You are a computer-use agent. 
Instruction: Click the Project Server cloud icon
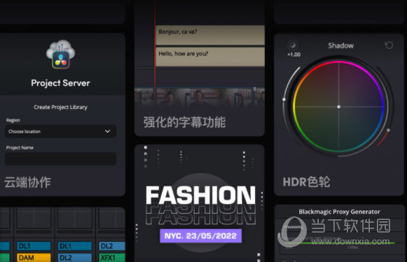coord(60,55)
